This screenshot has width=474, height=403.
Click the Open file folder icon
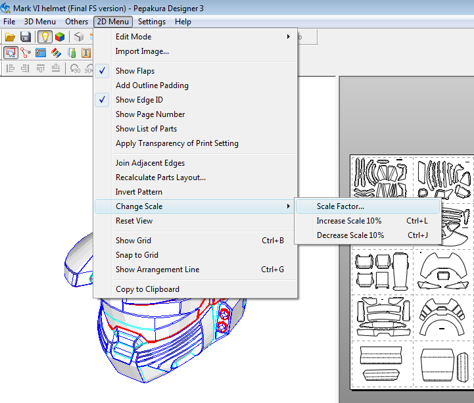click(x=11, y=37)
